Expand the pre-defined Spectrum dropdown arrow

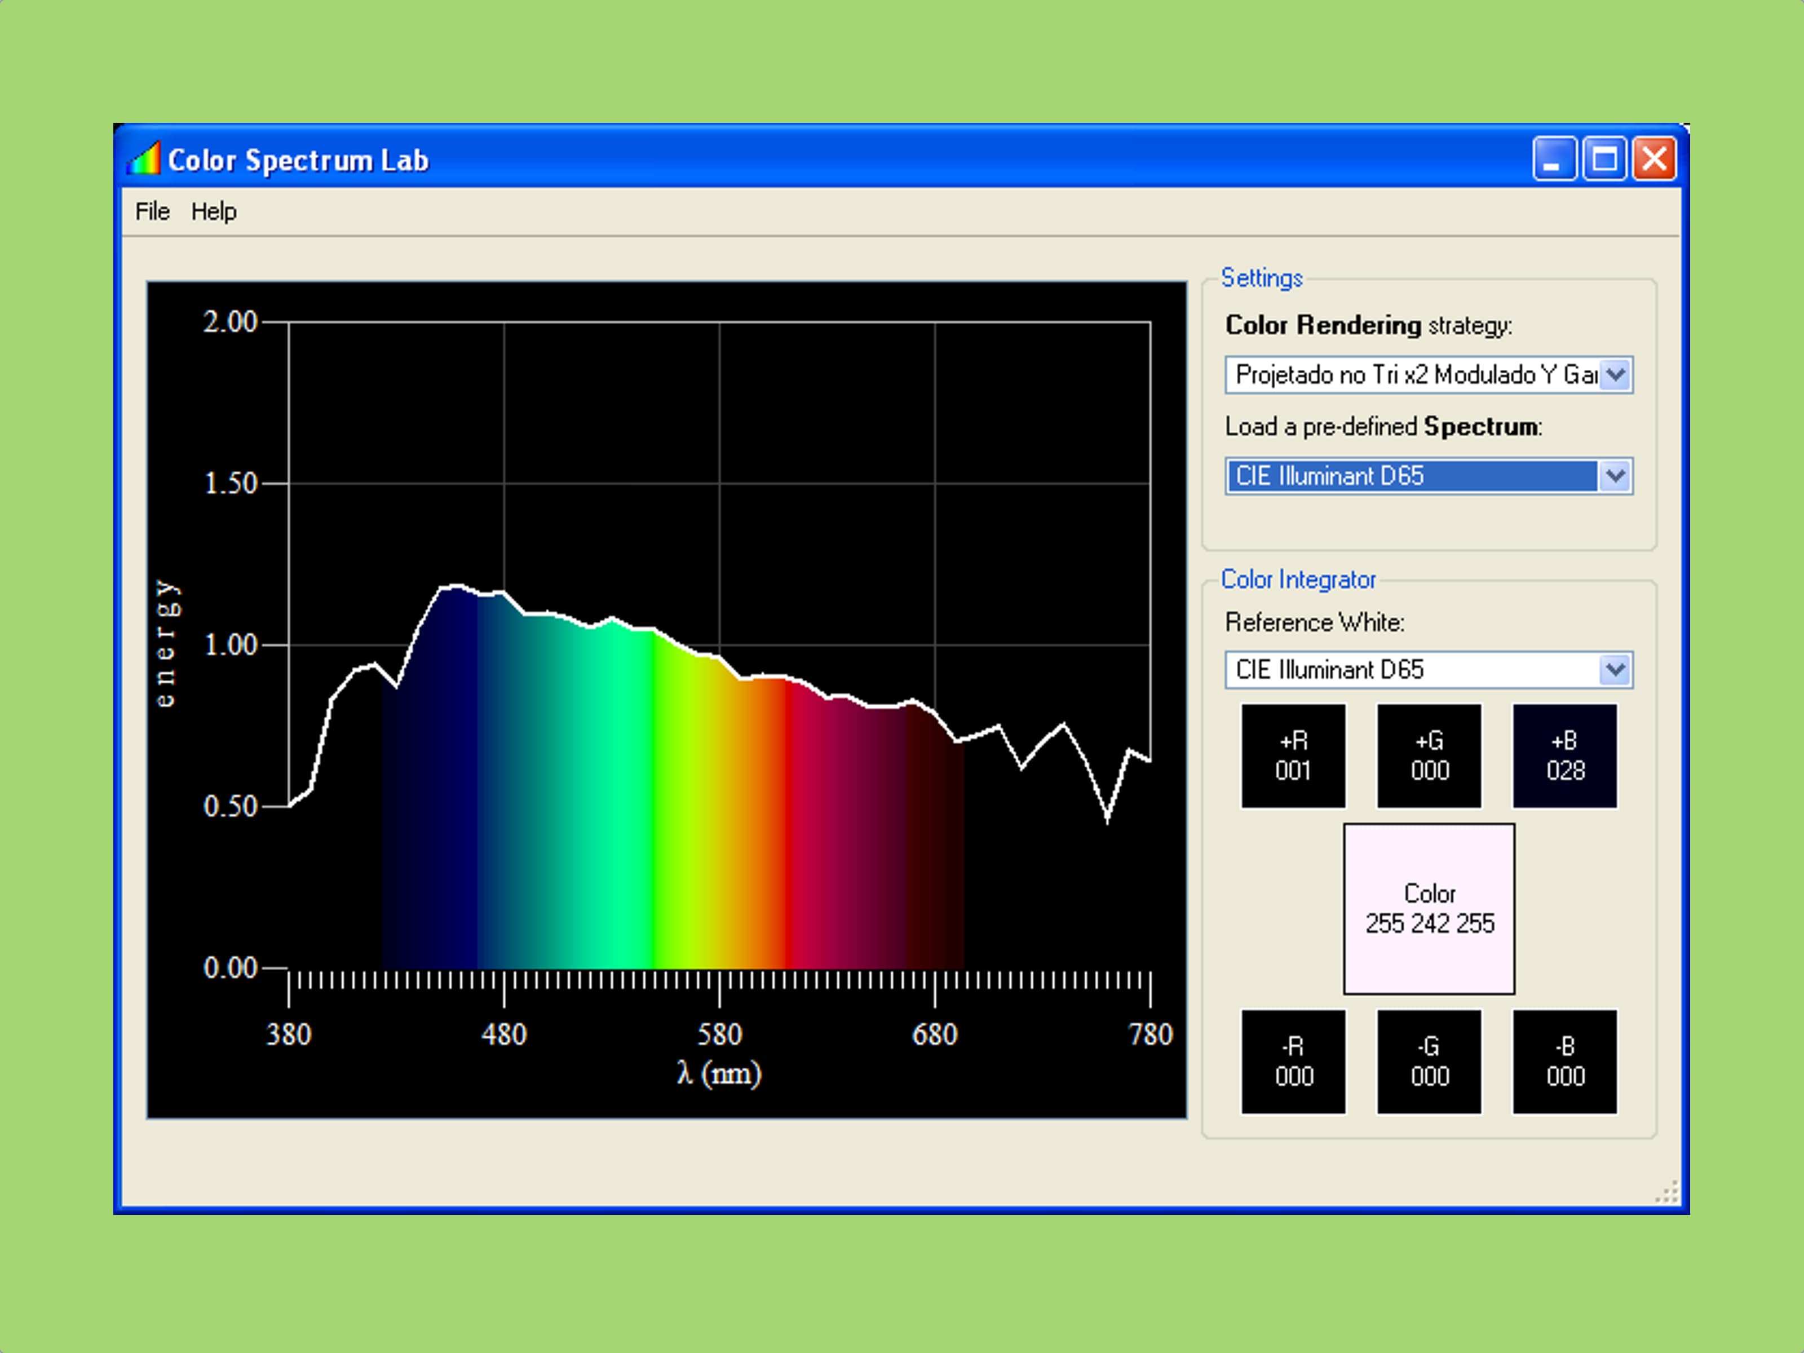click(1615, 476)
